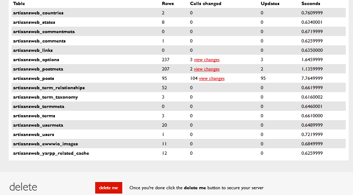The width and height of the screenshot is (353, 195).
Task: Click the large delete section heading
Action: (23, 187)
